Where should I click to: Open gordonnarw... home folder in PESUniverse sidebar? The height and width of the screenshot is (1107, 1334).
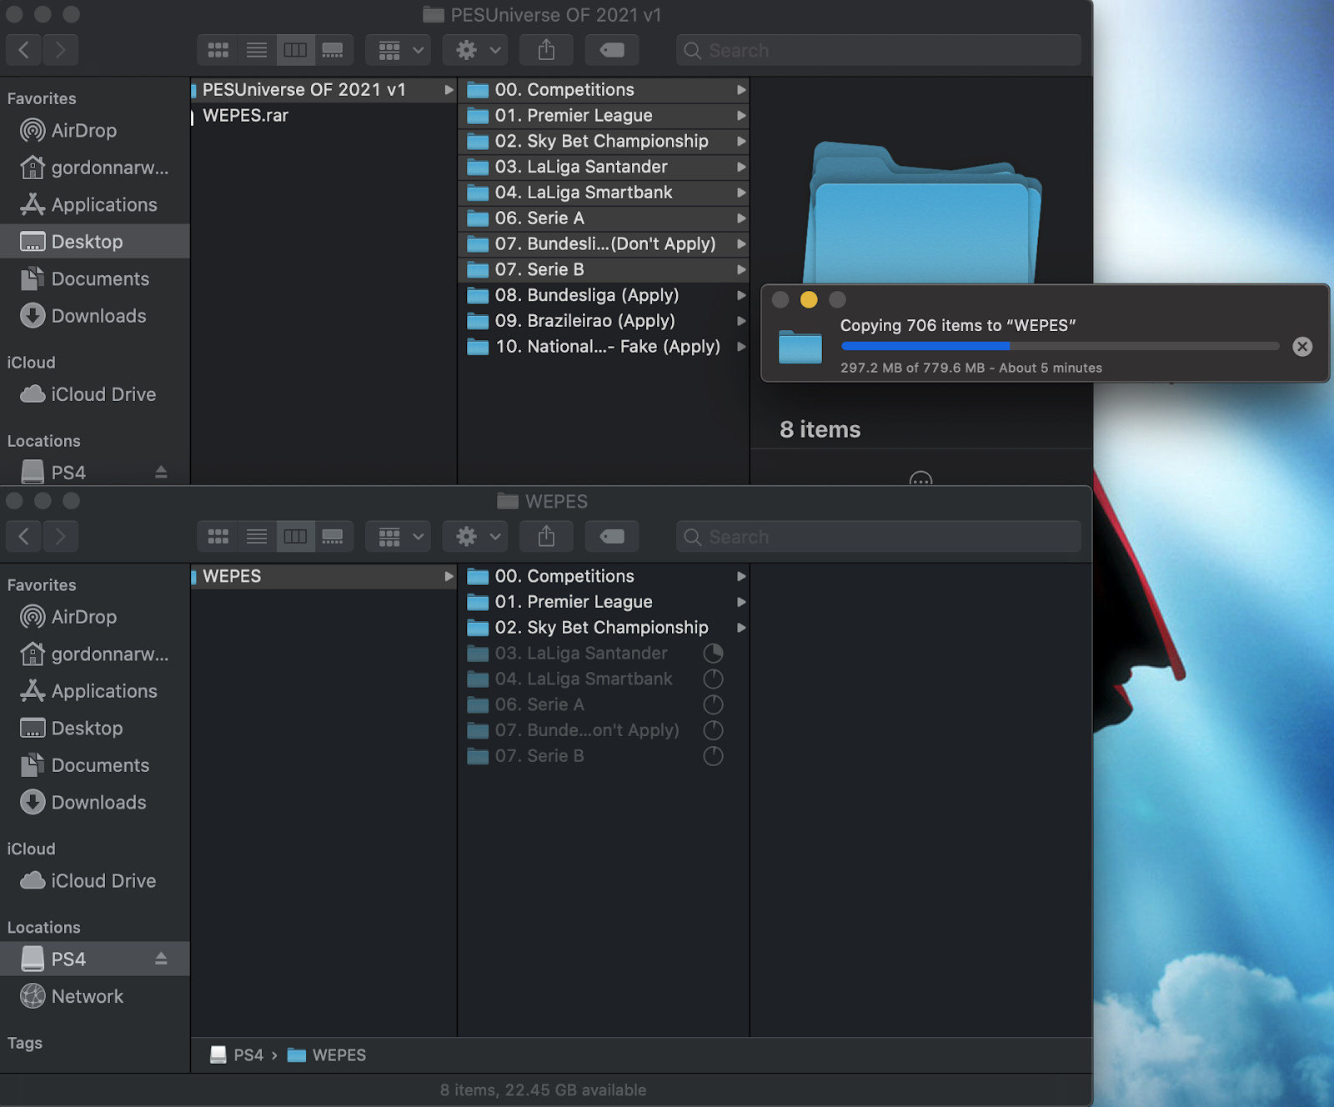click(x=95, y=168)
